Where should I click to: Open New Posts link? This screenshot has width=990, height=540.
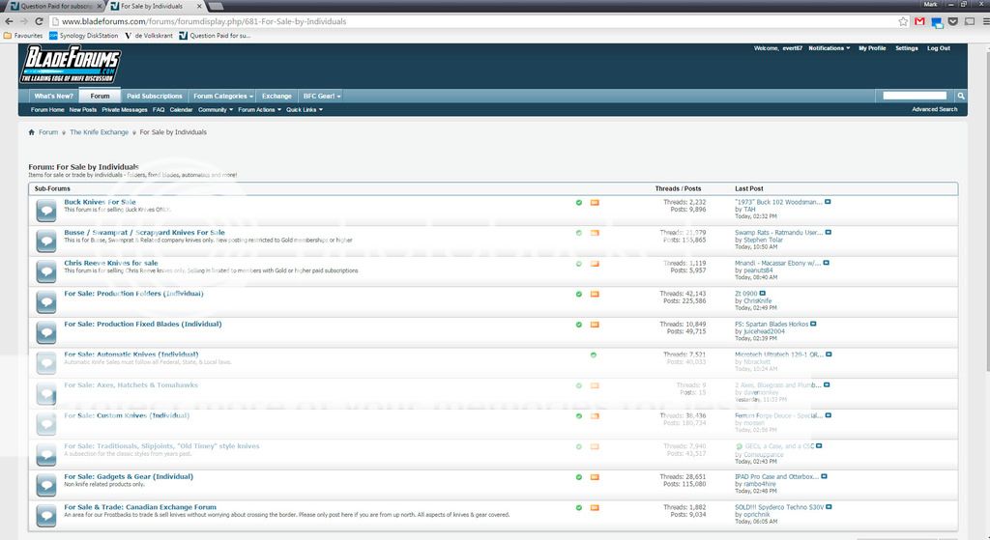(83, 110)
